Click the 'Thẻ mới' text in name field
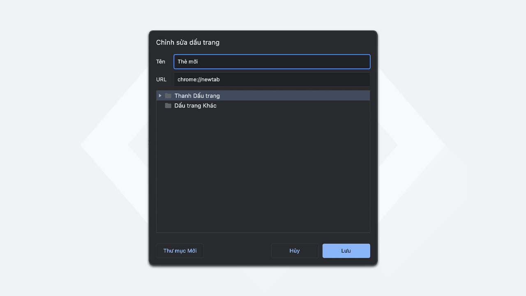Image resolution: width=526 pixels, height=296 pixels. pos(187,62)
